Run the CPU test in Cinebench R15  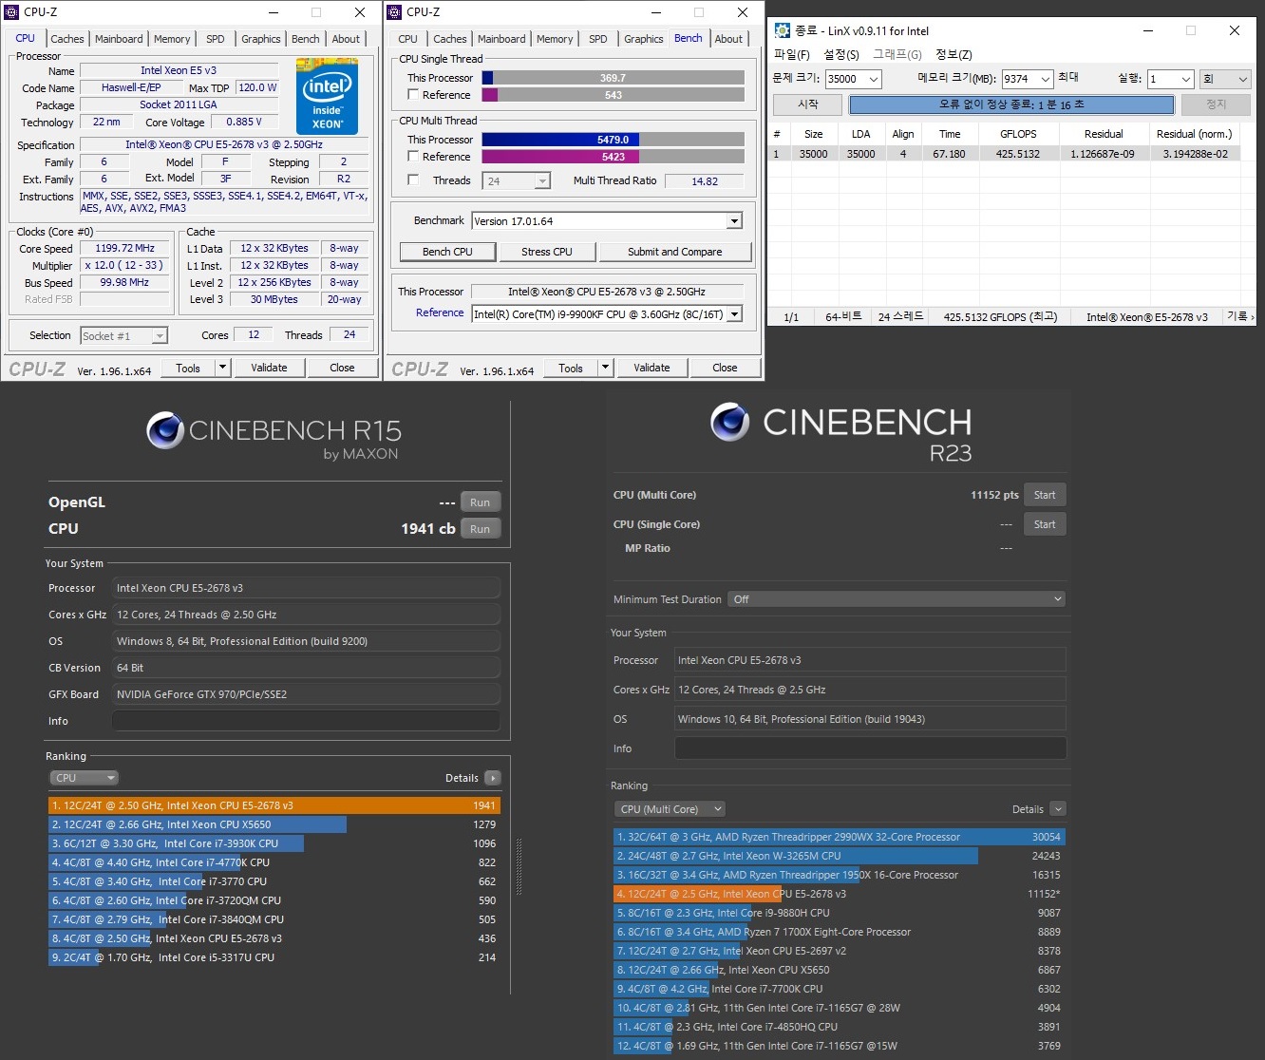tap(480, 529)
